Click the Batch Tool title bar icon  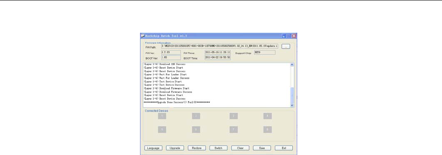(x=143, y=36)
